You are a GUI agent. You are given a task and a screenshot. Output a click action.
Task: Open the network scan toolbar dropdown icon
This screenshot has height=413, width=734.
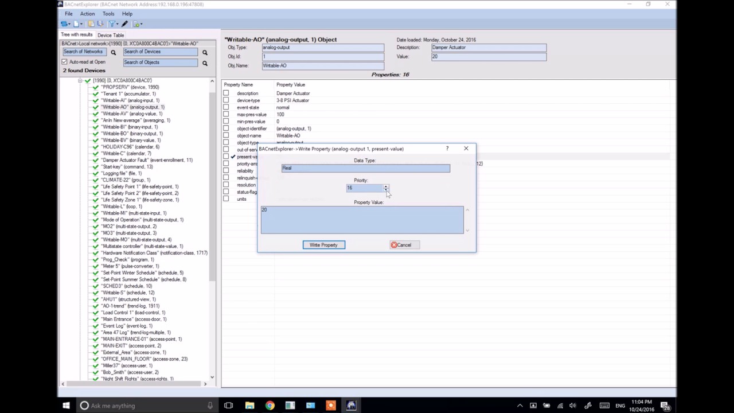coord(64,24)
